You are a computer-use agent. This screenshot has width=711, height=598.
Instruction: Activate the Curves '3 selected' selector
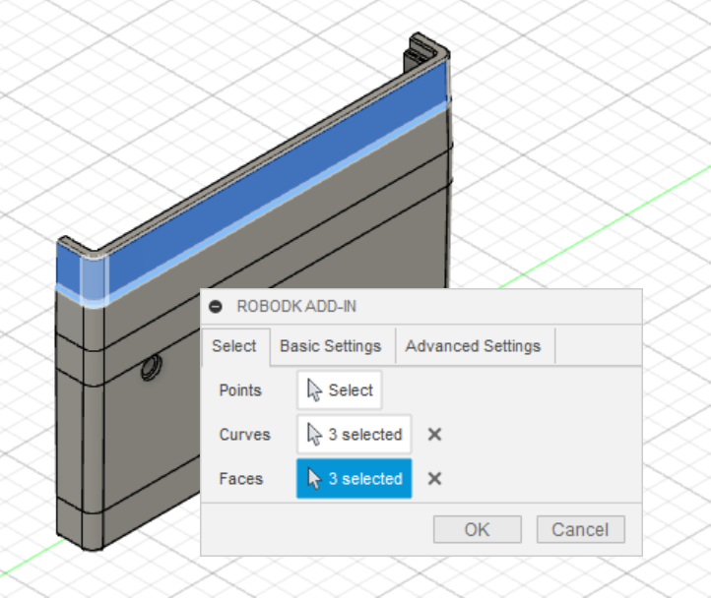click(x=355, y=435)
